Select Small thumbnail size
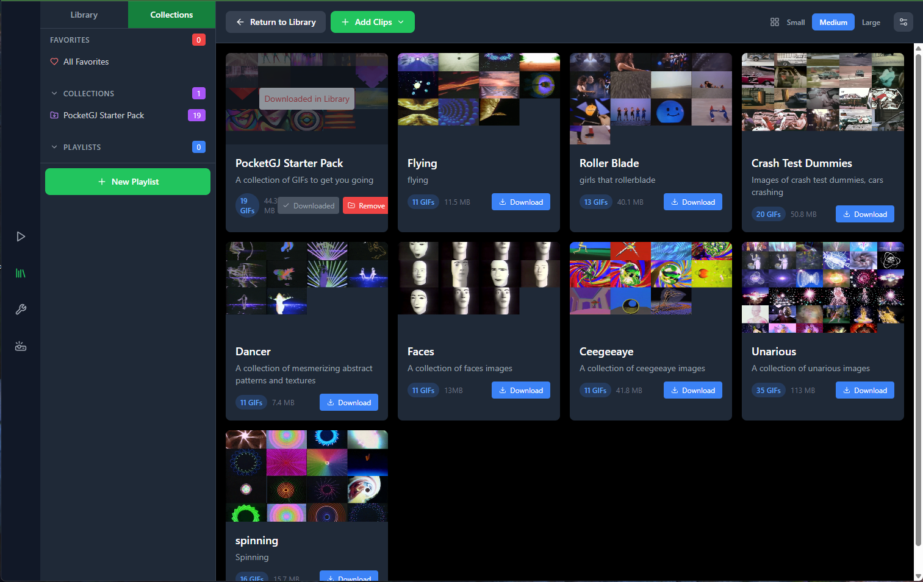Screen dimensions: 923x582 click(796, 22)
